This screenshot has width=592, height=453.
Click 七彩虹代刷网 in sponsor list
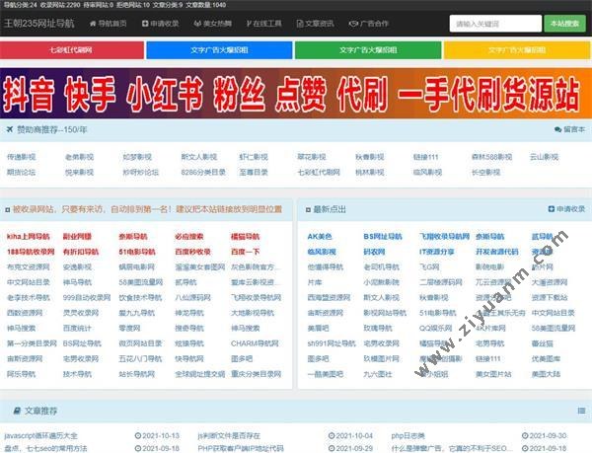pos(319,172)
